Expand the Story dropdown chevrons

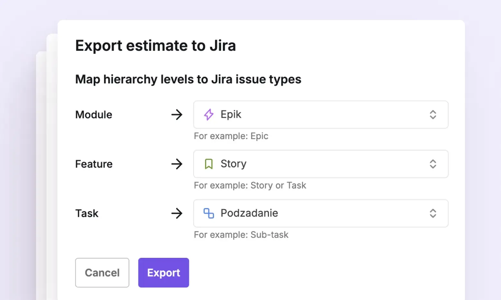pos(433,164)
